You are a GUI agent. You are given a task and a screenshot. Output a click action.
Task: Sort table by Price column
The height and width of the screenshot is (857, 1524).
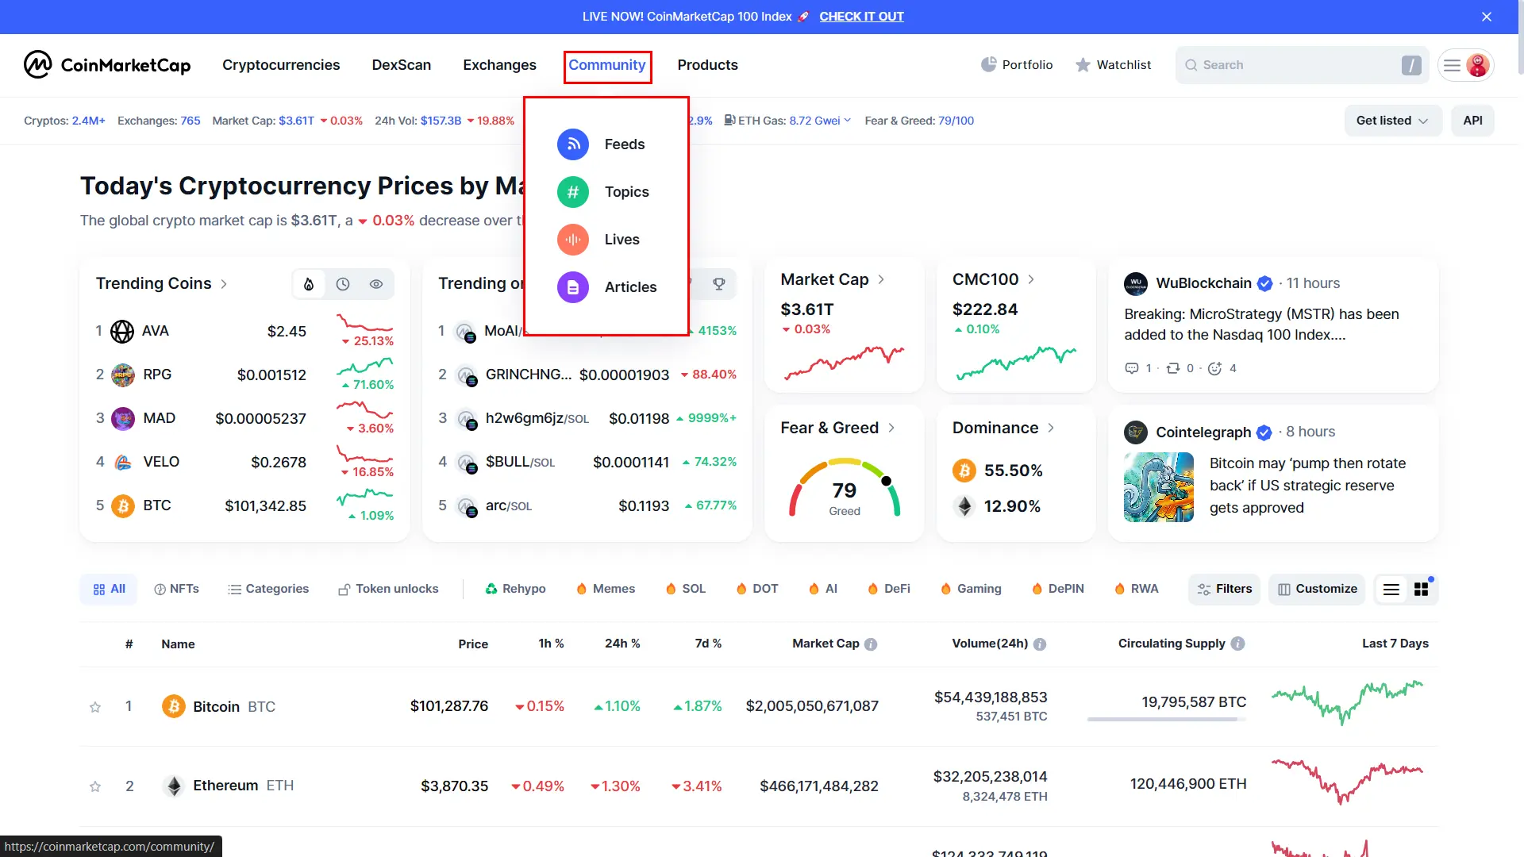[x=473, y=644]
